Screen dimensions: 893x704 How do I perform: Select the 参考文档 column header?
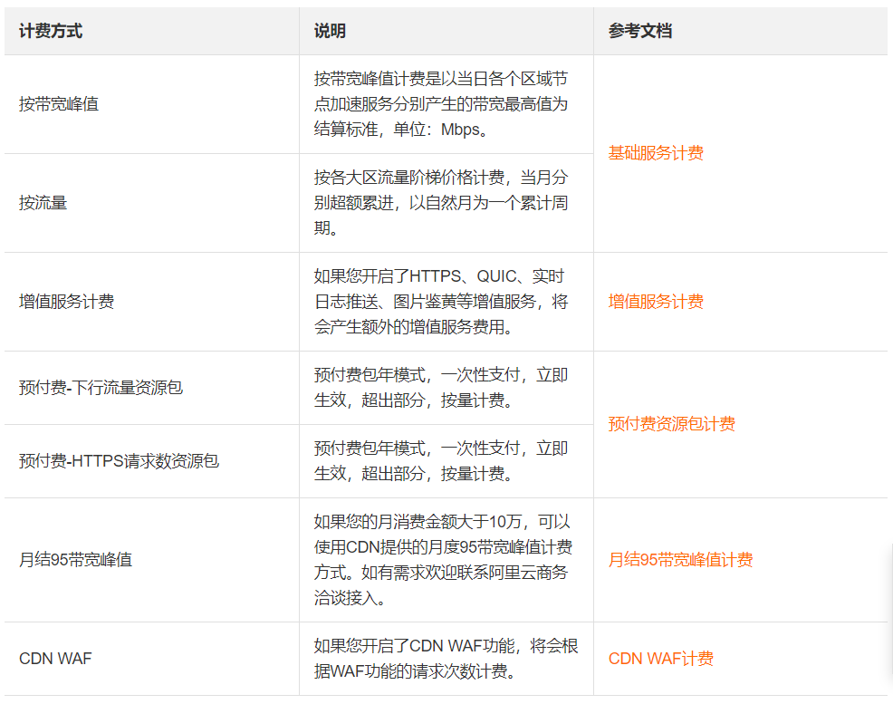[x=639, y=31]
